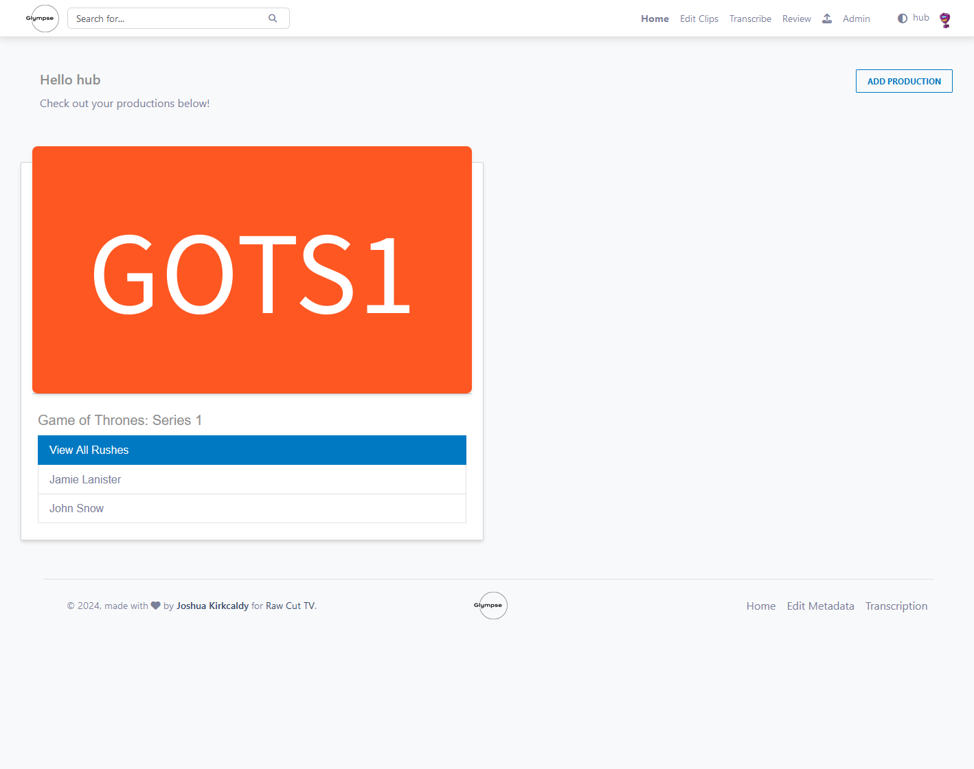Viewport: 974px width, 769px height.
Task: Click the ADD PRODUCTION button
Action: tap(904, 80)
